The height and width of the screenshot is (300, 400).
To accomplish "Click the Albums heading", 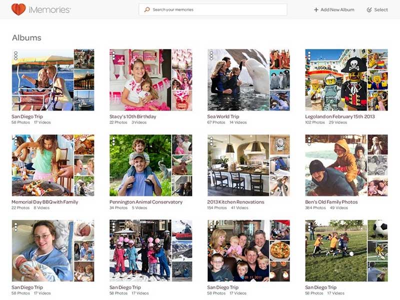I will [x=26, y=37].
